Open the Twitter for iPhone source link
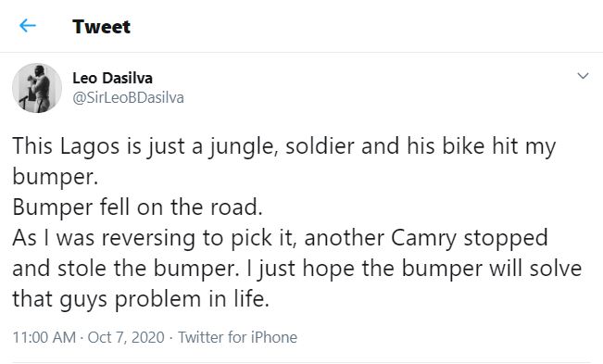 point(238,337)
